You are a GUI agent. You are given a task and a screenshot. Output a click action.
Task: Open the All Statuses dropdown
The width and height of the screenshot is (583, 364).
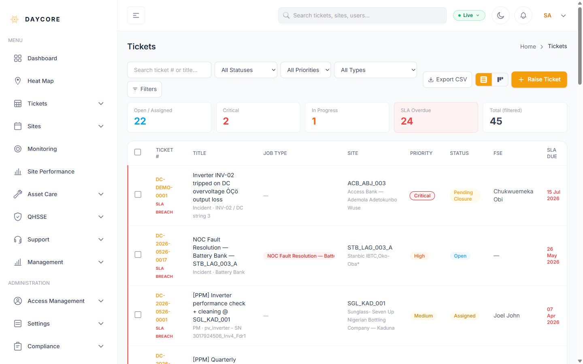[x=246, y=70]
